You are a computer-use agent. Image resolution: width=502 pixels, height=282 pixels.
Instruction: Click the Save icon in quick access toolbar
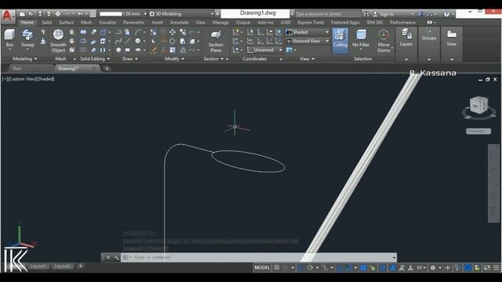[x=40, y=14]
